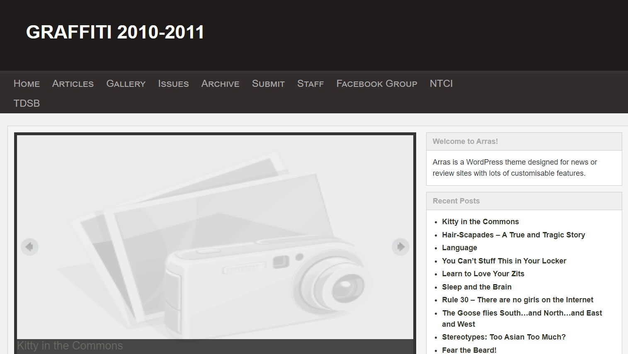Viewport: 628px width, 354px height.
Task: Click the NTCI navigation link
Action: [x=441, y=84]
